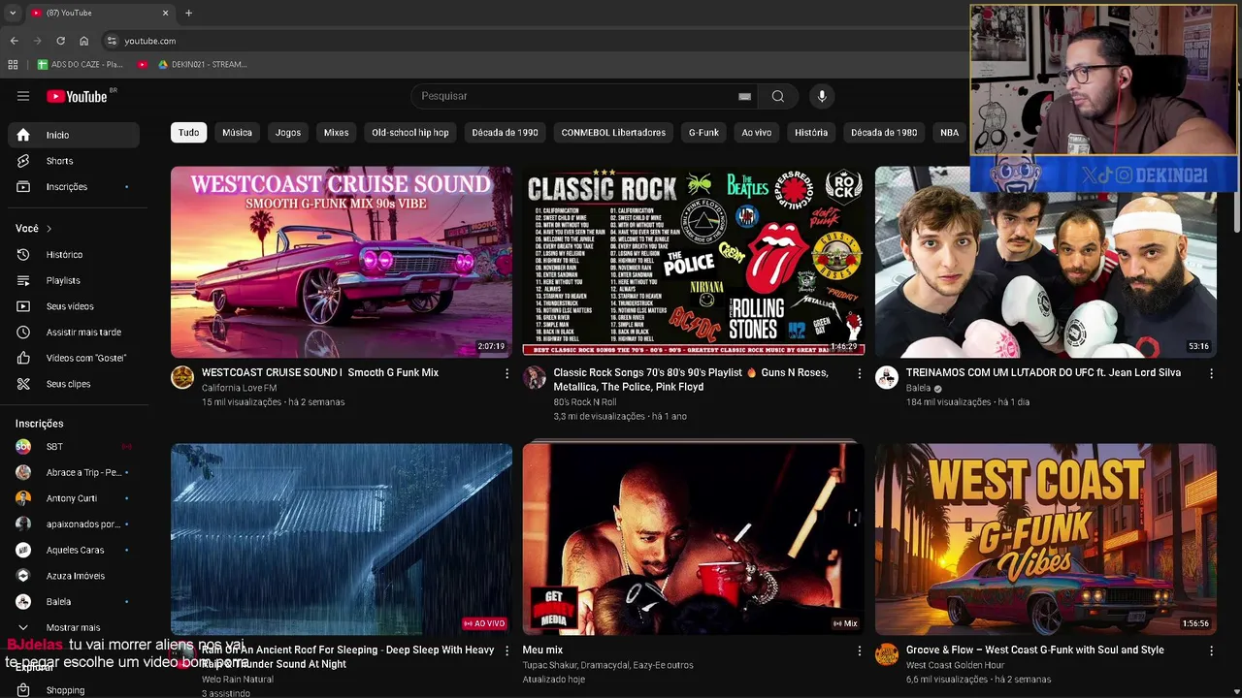This screenshot has height=698, width=1242.
Task: Play Westcoast Cruise Sound thumbnail
Action: pyautogui.click(x=342, y=262)
